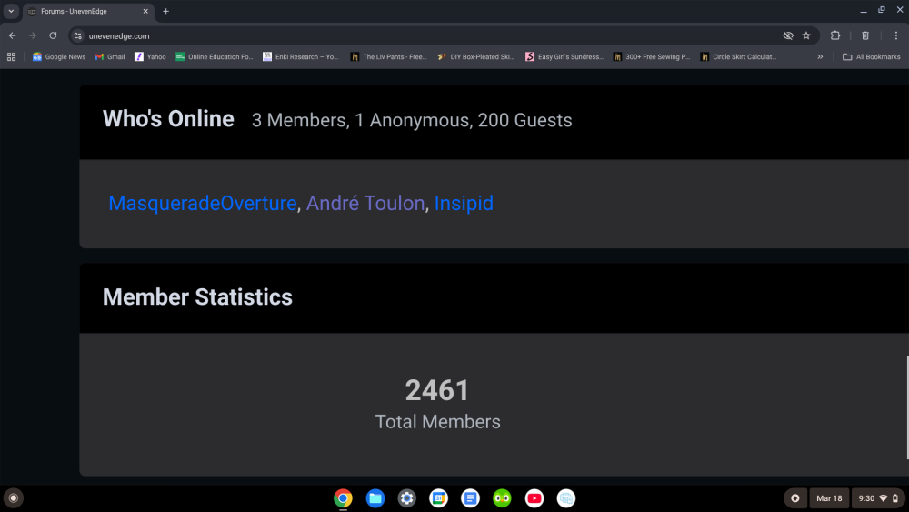
Task: Open Settings gear on the shelf
Action: [407, 498]
